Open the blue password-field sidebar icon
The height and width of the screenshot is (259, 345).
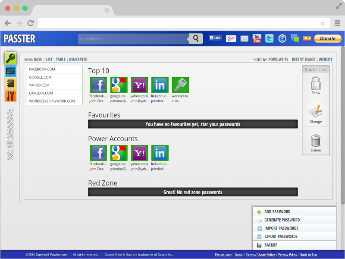(10, 71)
